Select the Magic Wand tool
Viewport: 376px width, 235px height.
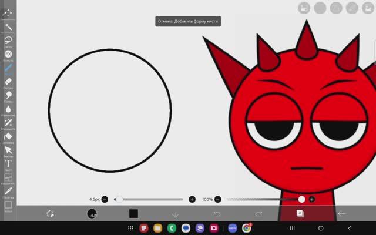pyautogui.click(x=8, y=27)
